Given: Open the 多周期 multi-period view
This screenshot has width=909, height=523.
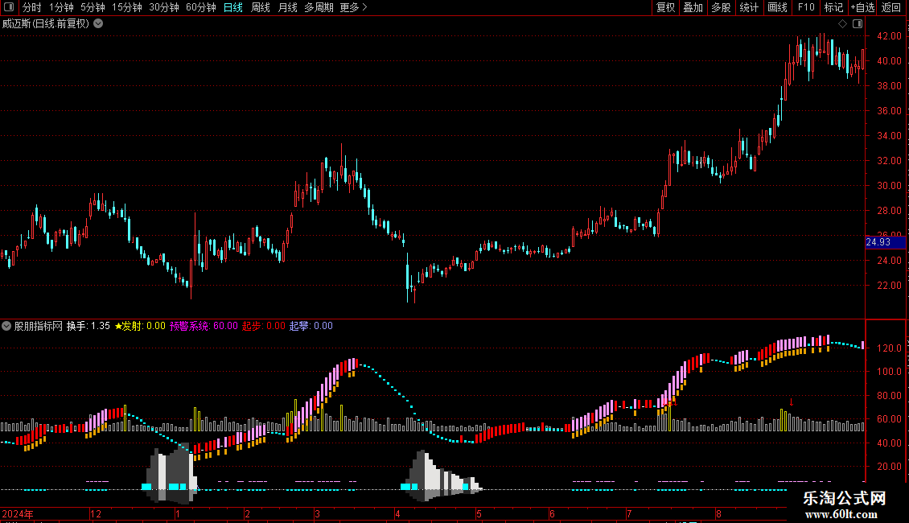Looking at the screenshot, I should pyautogui.click(x=319, y=7).
